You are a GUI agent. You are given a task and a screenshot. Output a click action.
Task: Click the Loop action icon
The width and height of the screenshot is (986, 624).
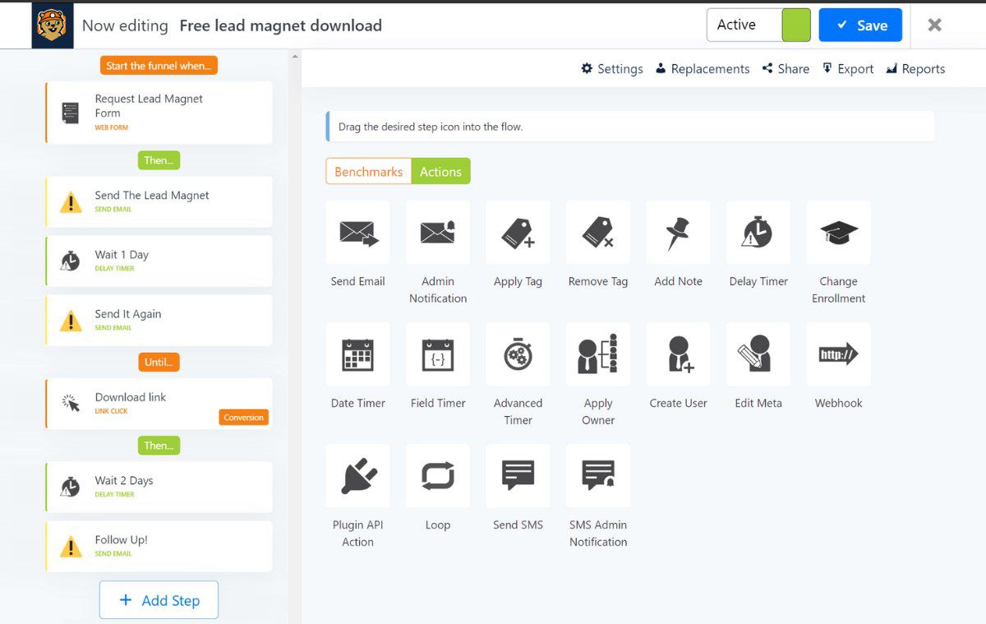pos(437,475)
